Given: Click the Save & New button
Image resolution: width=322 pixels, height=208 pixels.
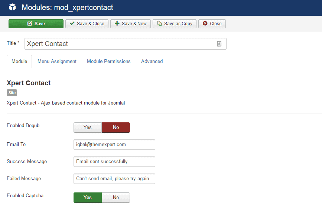Looking at the screenshot, I should [x=130, y=24].
